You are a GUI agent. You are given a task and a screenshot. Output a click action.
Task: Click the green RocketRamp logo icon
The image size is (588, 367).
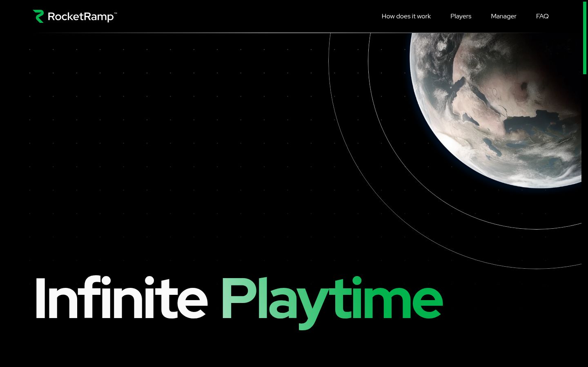[x=38, y=16]
